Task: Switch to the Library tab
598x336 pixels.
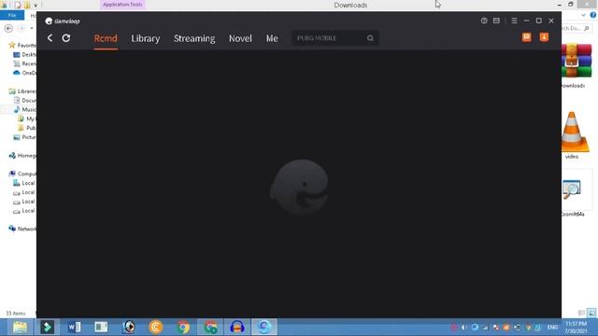Action: (146, 38)
